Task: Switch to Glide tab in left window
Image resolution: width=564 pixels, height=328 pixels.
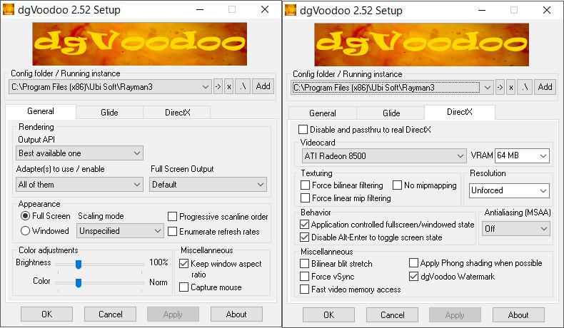Action: (x=109, y=113)
